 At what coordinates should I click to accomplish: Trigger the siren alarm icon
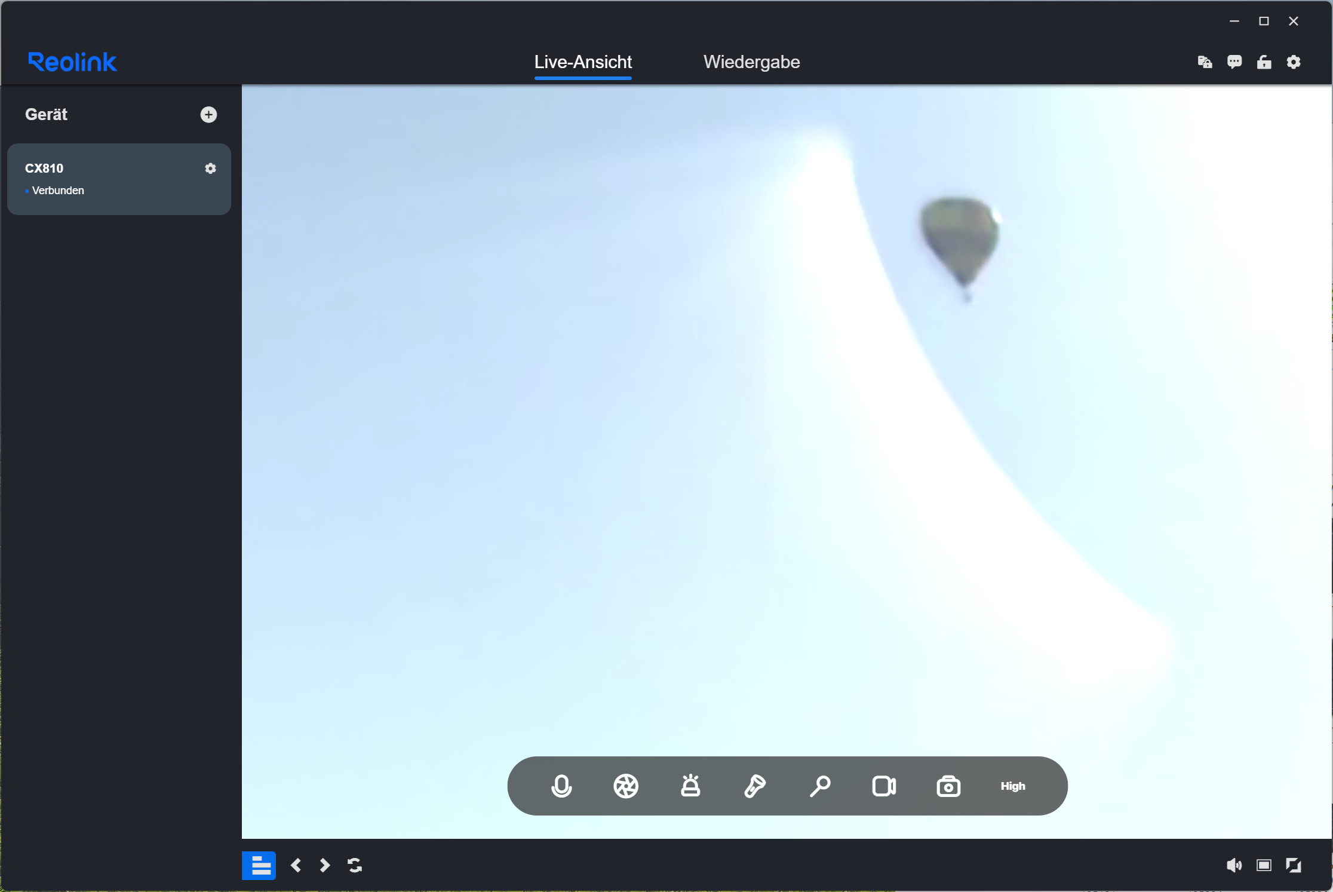[x=690, y=786]
